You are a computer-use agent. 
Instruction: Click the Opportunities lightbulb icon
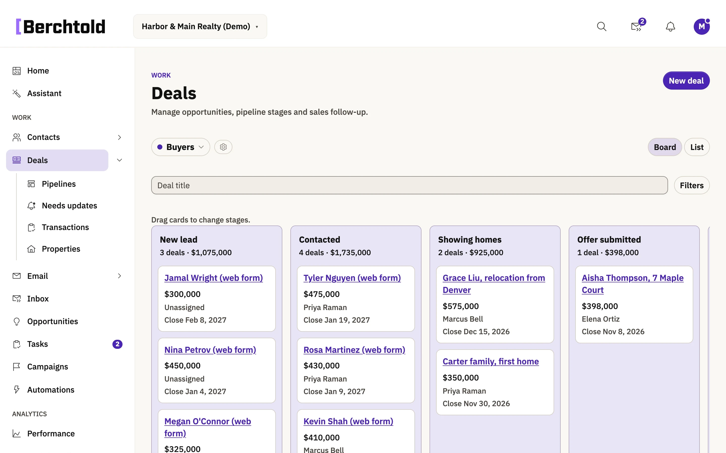16,321
